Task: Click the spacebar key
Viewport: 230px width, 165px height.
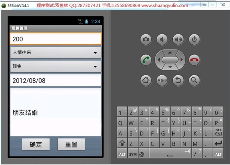Action: tap(170, 153)
